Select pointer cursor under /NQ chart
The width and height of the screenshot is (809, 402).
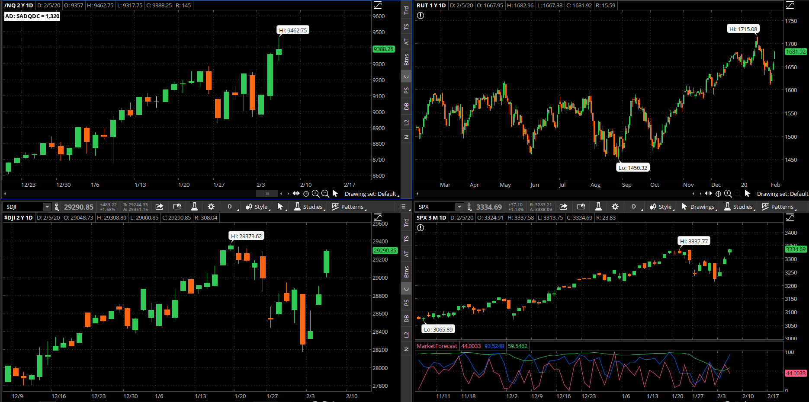335,194
